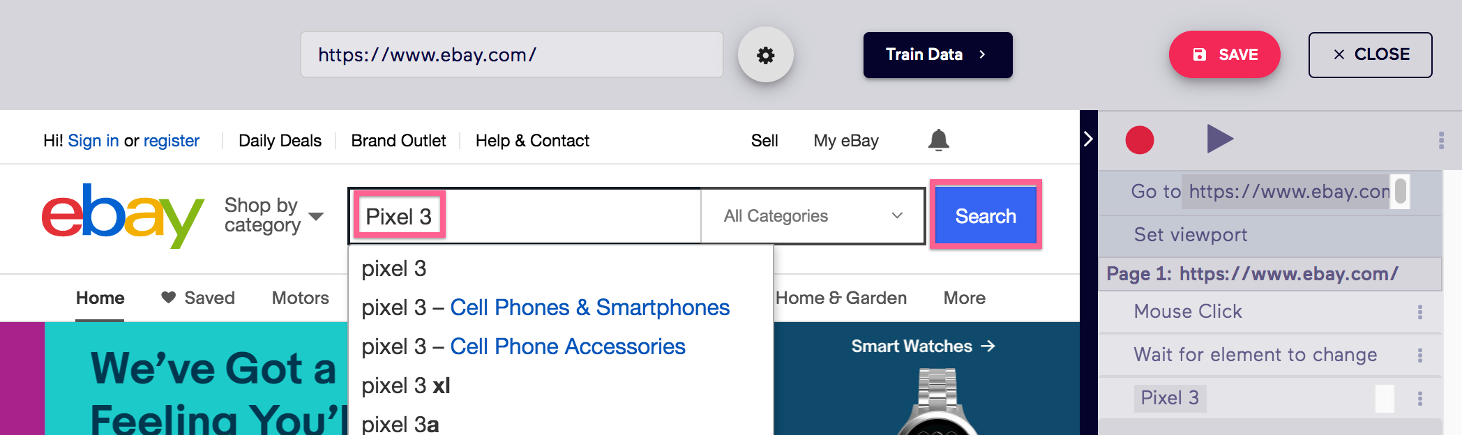
Task: Play back the recorded steps
Action: pyautogui.click(x=1219, y=139)
